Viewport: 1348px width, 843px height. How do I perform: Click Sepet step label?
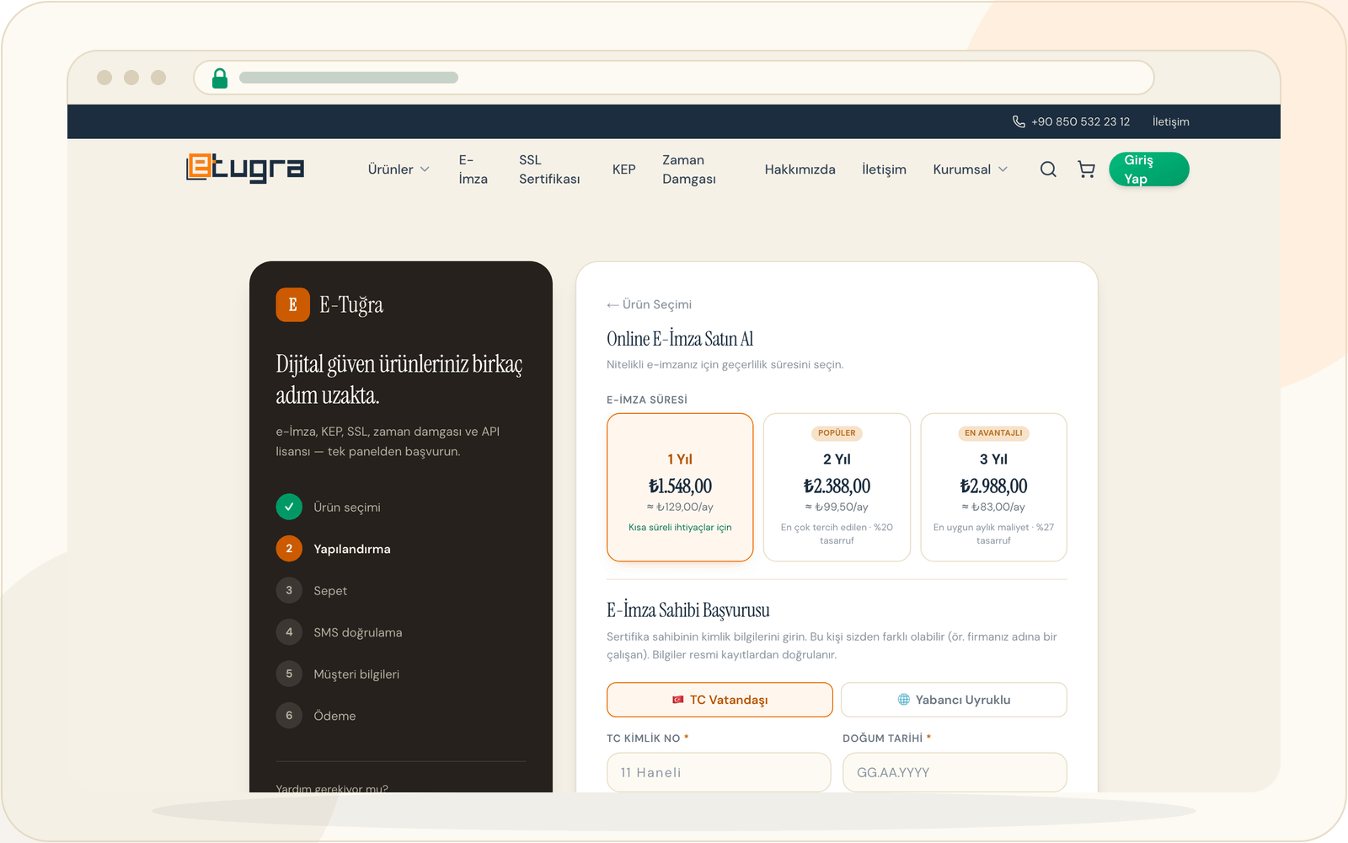[330, 591]
